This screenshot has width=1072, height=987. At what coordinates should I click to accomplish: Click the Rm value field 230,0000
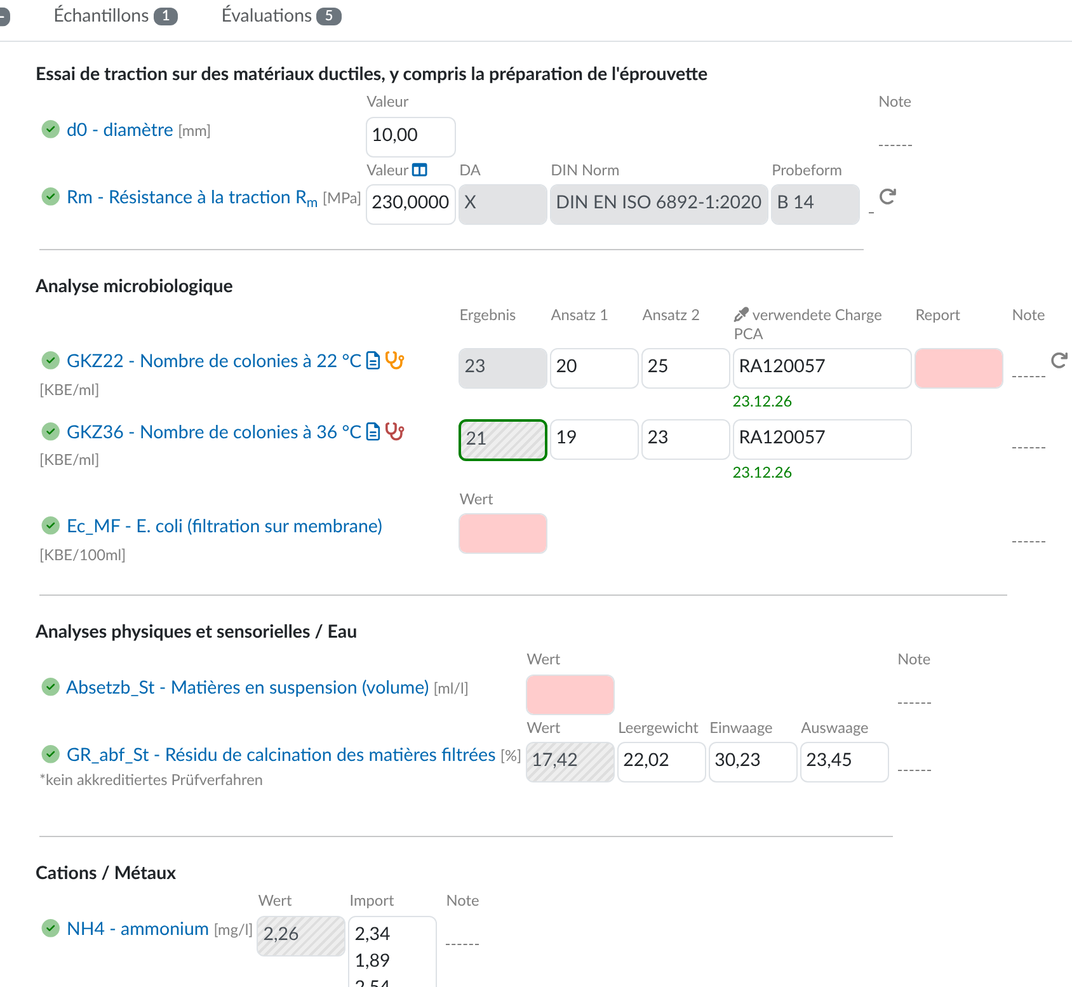[x=411, y=204]
